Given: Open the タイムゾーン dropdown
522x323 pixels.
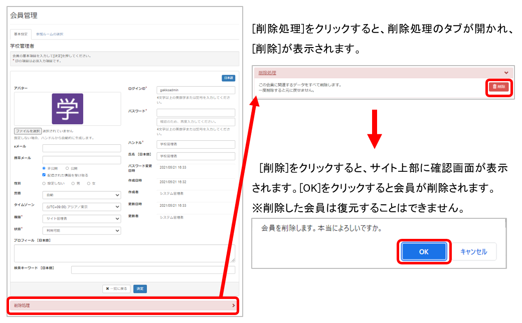Looking at the screenshot, I should [81, 207].
